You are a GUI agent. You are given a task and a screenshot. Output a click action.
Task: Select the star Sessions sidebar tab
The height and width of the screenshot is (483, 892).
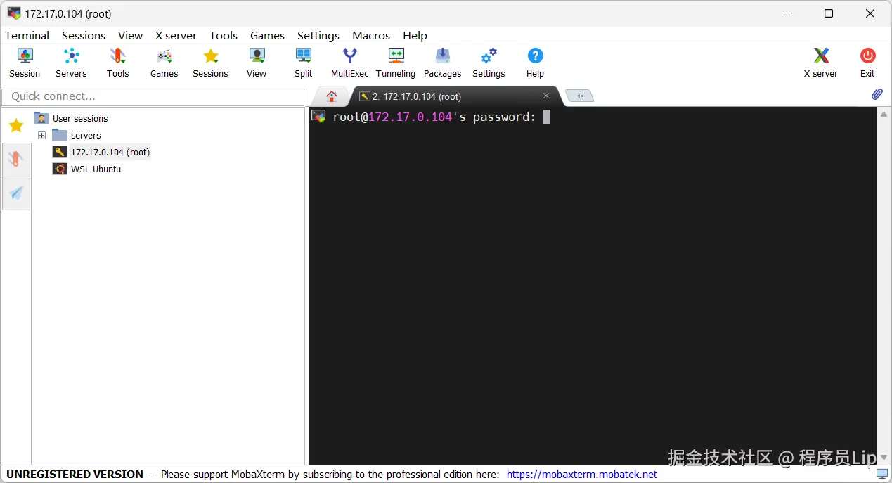tap(15, 126)
